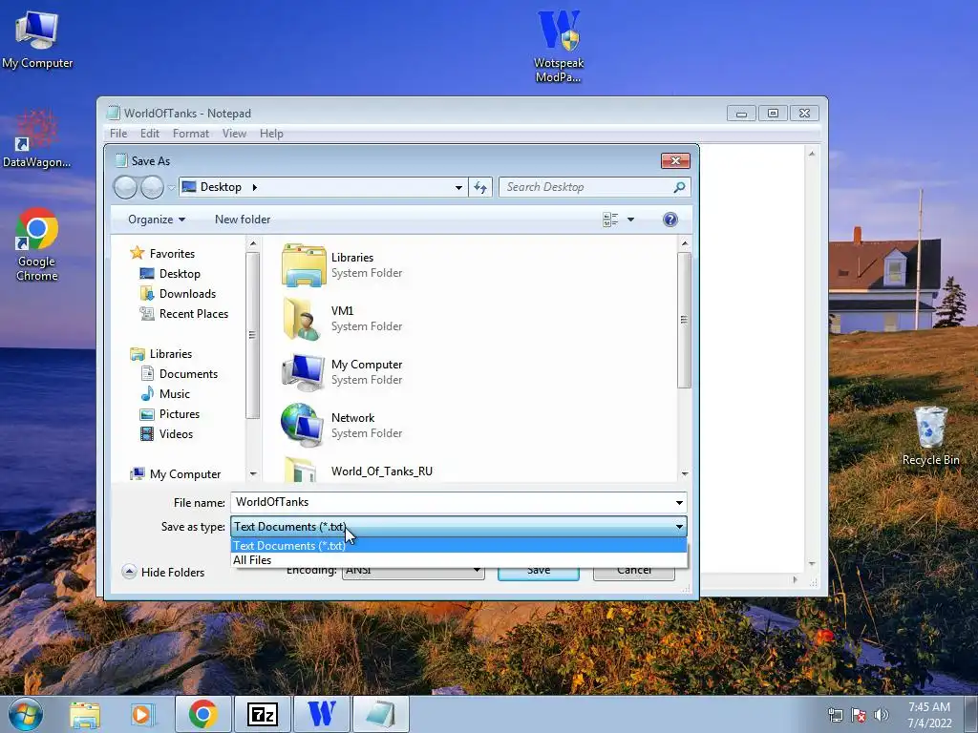Click the network tray icon
Image resolution: width=978 pixels, height=733 pixels.
click(x=835, y=715)
